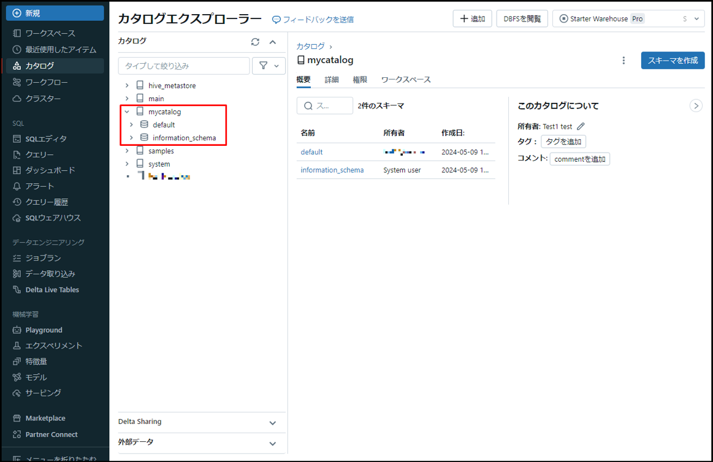Click the フィードバックを送信 link
The height and width of the screenshot is (462, 713).
313,20
